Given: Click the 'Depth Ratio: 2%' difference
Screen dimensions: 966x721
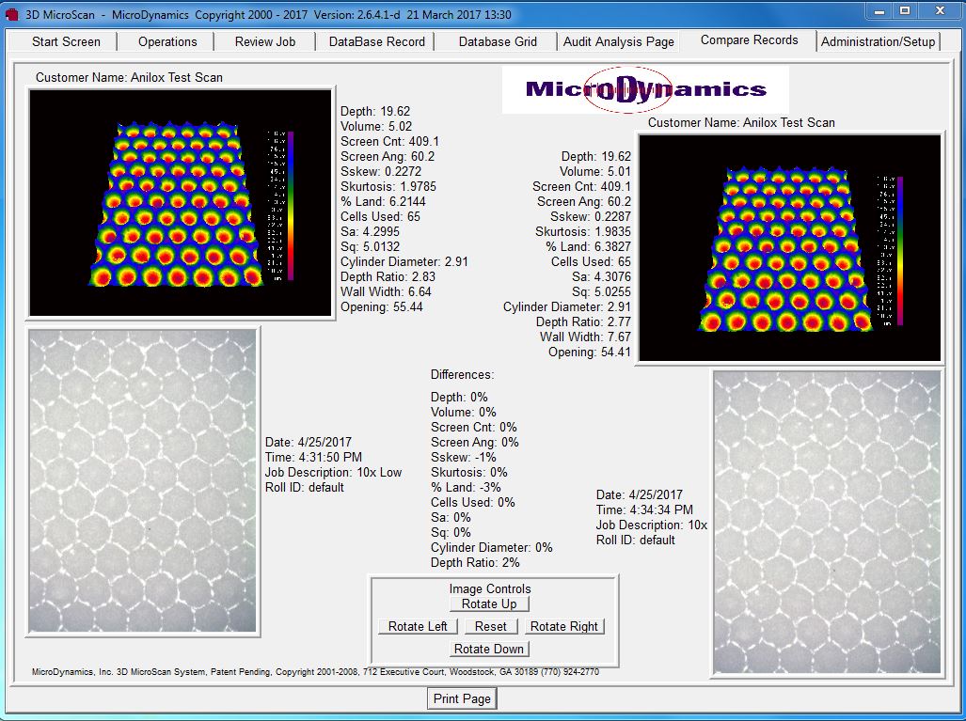Looking at the screenshot, I should pyautogui.click(x=475, y=562).
